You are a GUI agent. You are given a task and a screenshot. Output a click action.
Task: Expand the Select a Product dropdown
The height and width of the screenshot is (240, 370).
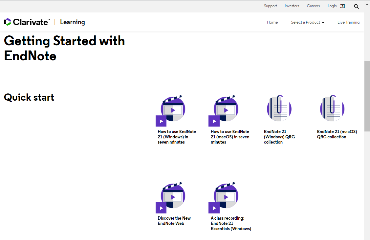point(307,22)
